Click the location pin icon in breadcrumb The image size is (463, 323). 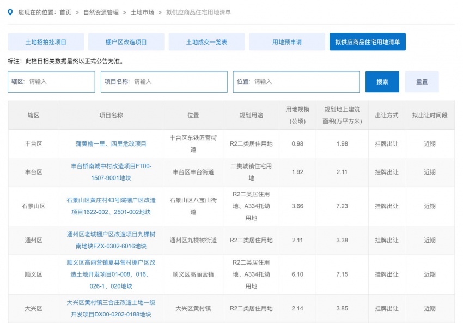(x=11, y=12)
